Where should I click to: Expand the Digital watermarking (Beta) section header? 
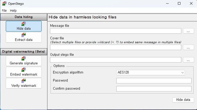(24, 52)
